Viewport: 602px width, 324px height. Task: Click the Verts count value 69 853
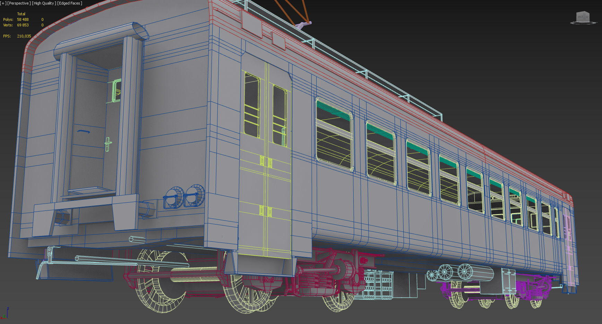[23, 25]
